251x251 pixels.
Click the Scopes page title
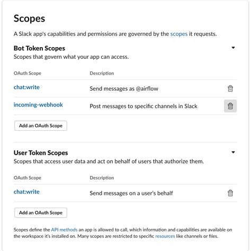[30, 19]
